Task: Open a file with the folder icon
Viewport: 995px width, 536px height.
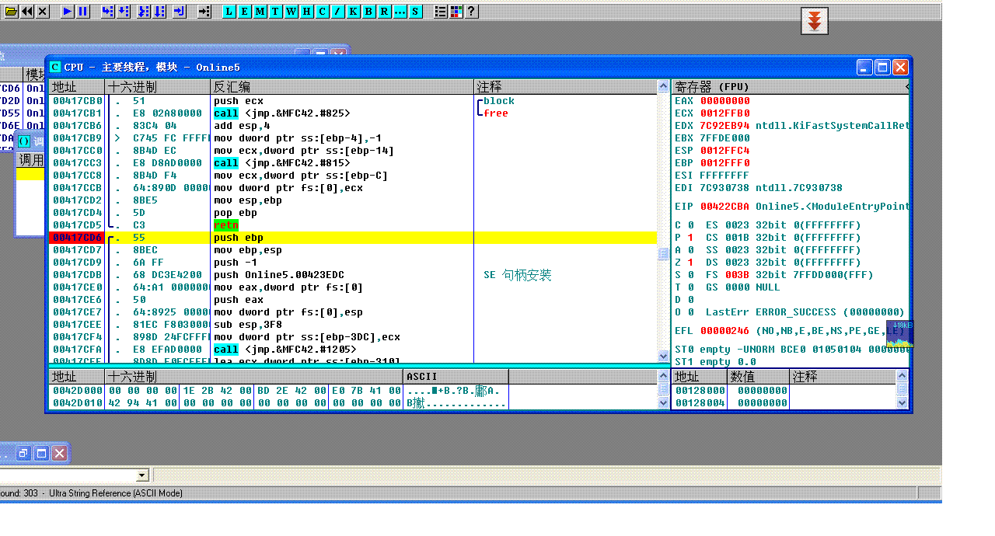Action: 11,12
